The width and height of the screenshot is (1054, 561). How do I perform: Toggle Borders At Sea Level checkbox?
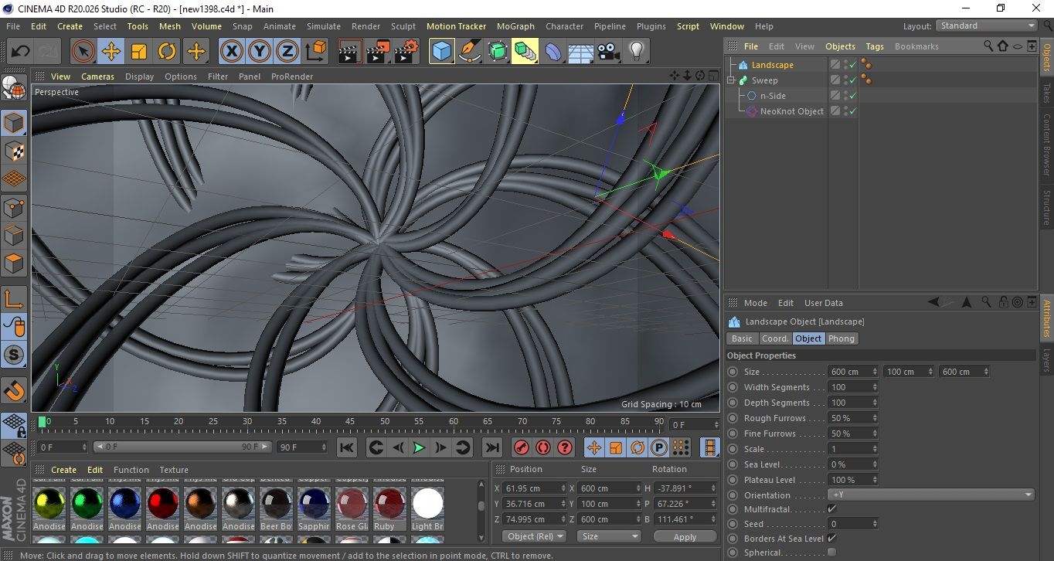pos(831,539)
